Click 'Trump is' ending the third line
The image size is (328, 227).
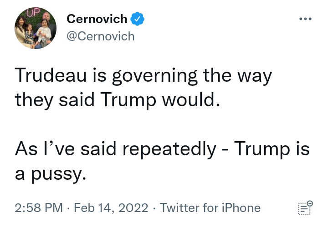pos(272,148)
